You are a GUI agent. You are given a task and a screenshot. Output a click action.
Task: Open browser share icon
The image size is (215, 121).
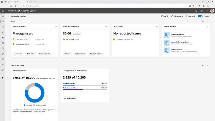click(208, 6)
